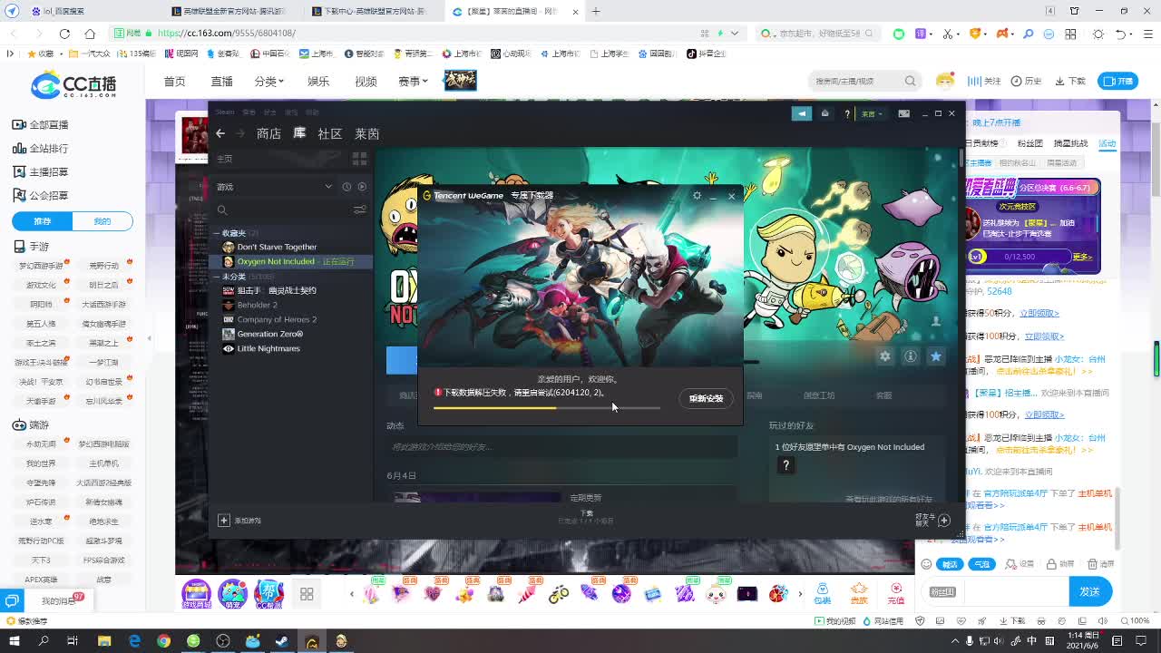
Task: Click the 发送 send button in chat
Action: pos(1089,591)
